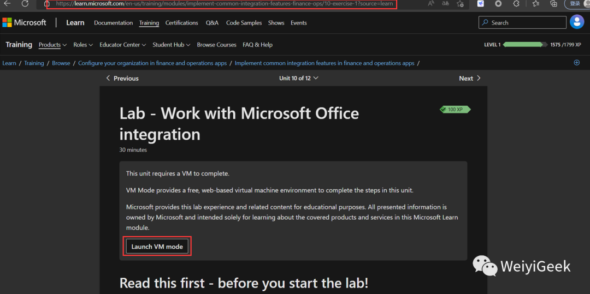Image resolution: width=590 pixels, height=294 pixels.
Task: Expand the Products dropdown
Action: coord(52,45)
